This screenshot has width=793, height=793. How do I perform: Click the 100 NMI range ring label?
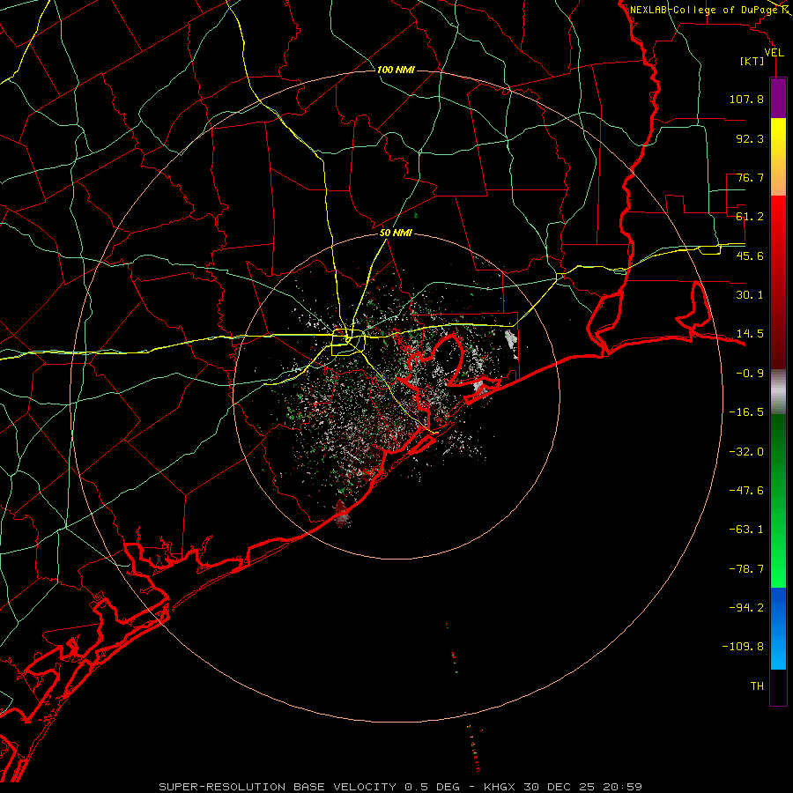(396, 70)
